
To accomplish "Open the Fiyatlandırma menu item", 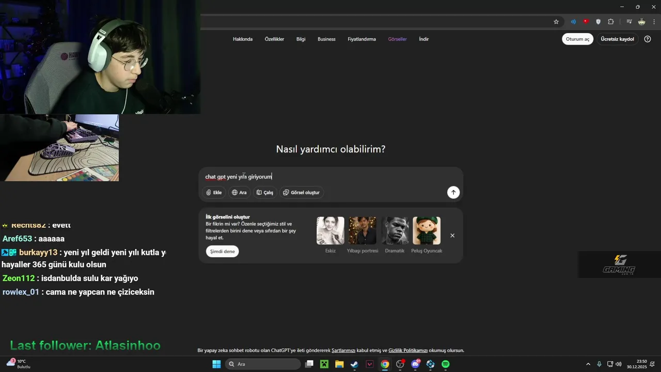I will (361, 39).
